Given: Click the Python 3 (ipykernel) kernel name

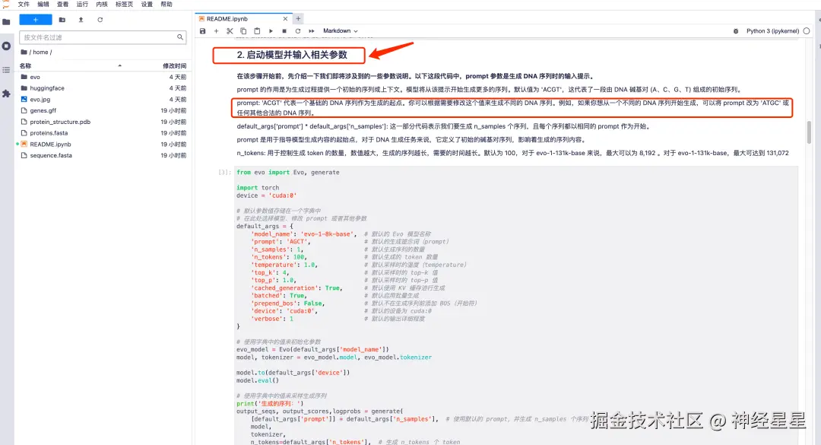Looking at the screenshot, I should tap(772, 31).
